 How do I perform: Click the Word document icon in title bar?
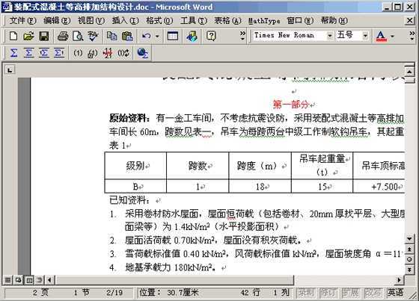7,7
